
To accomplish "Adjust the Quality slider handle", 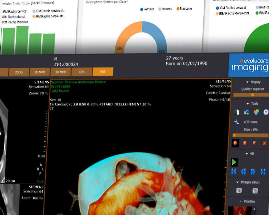I will pos(253,95).
